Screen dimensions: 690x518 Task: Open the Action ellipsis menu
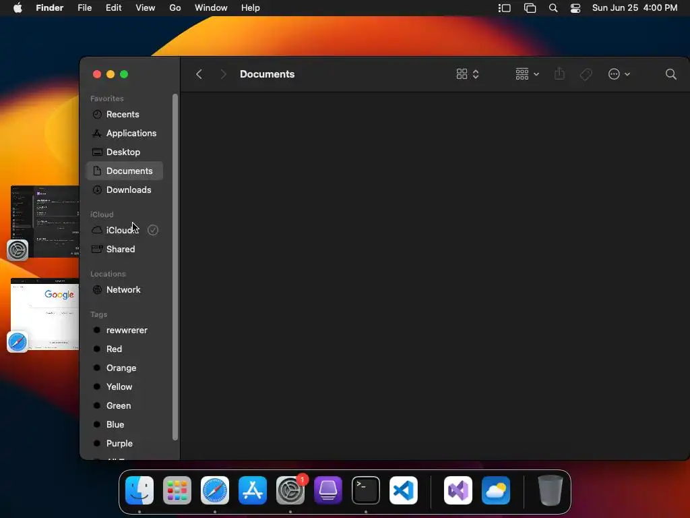click(619, 74)
